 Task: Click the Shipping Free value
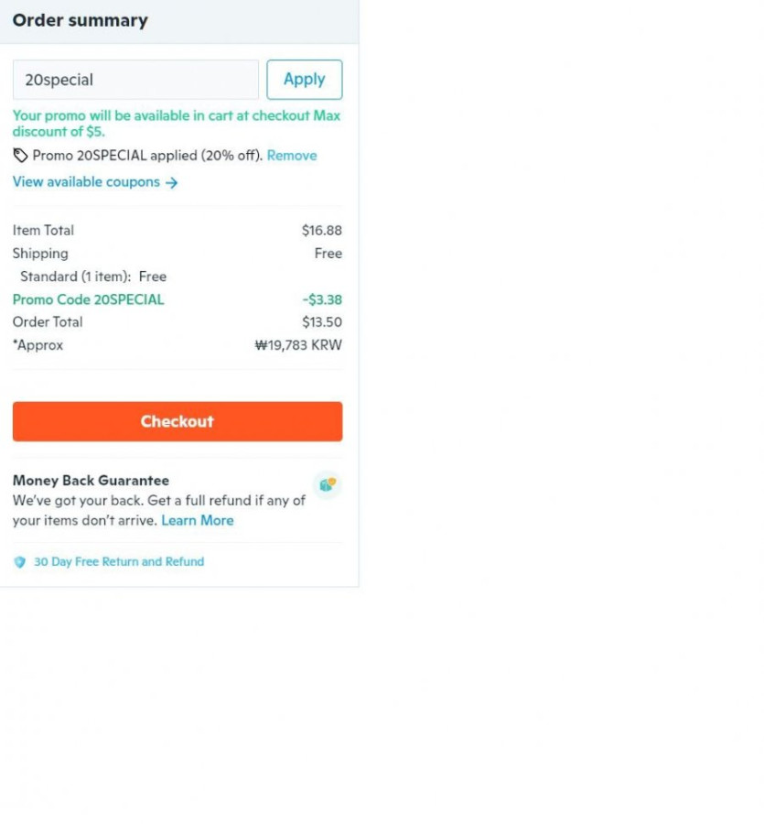click(328, 254)
